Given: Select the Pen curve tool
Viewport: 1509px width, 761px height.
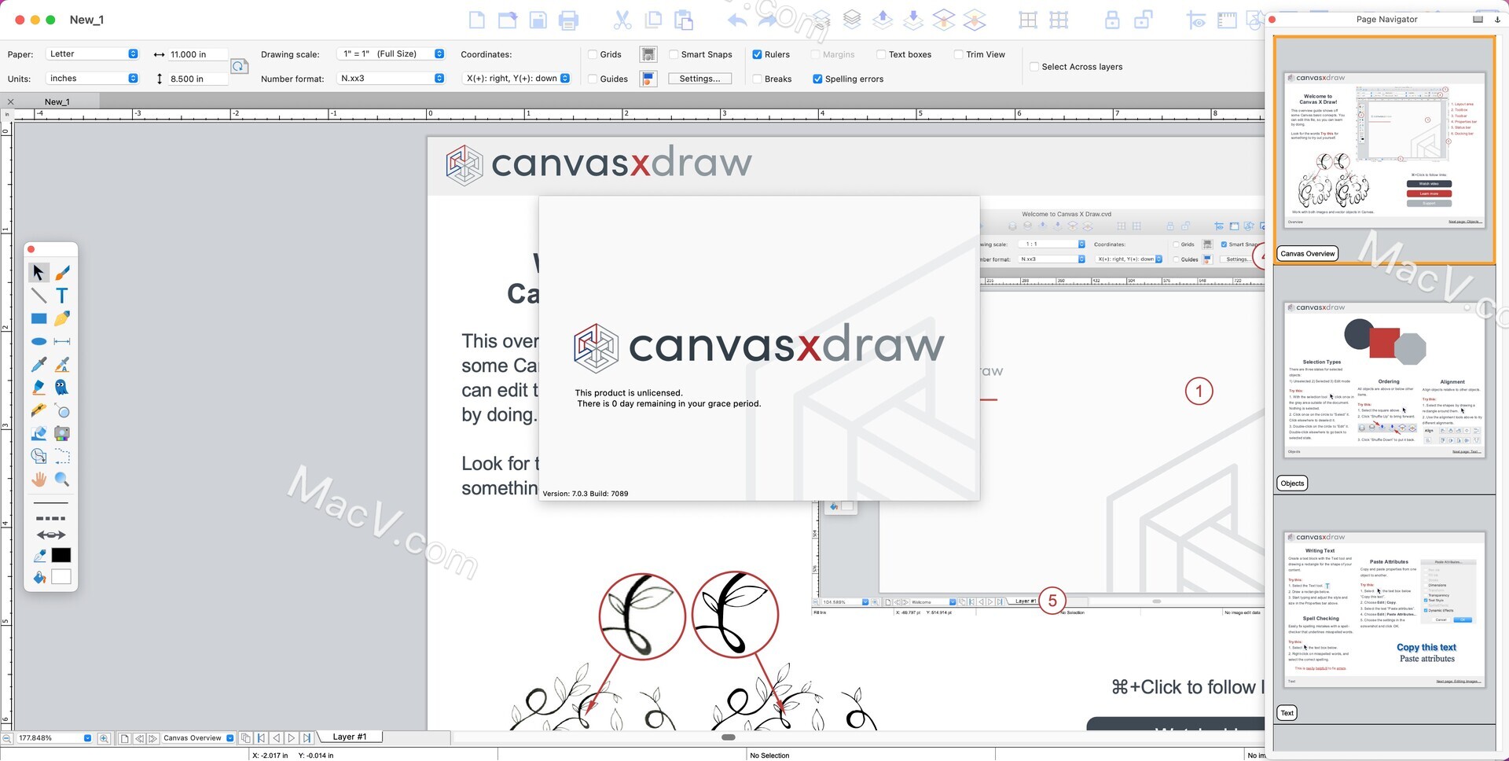Looking at the screenshot, I should pos(62,318).
